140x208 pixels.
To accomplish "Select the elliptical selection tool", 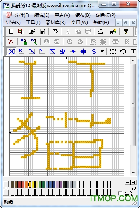I will click(123, 52).
